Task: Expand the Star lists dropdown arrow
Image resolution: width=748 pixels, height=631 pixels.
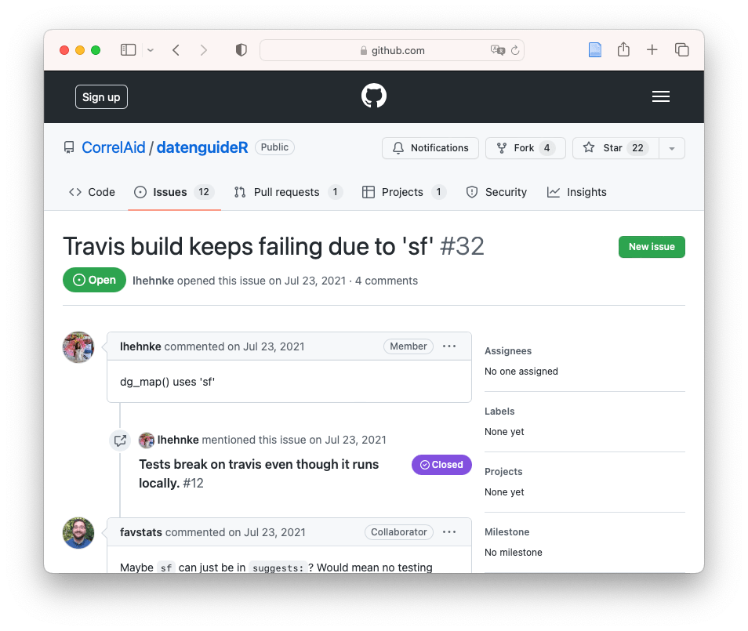Action: (x=672, y=148)
